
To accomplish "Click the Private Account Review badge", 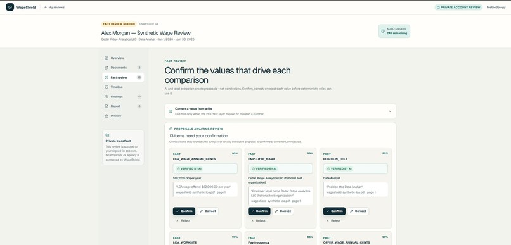I will pyautogui.click(x=458, y=7).
